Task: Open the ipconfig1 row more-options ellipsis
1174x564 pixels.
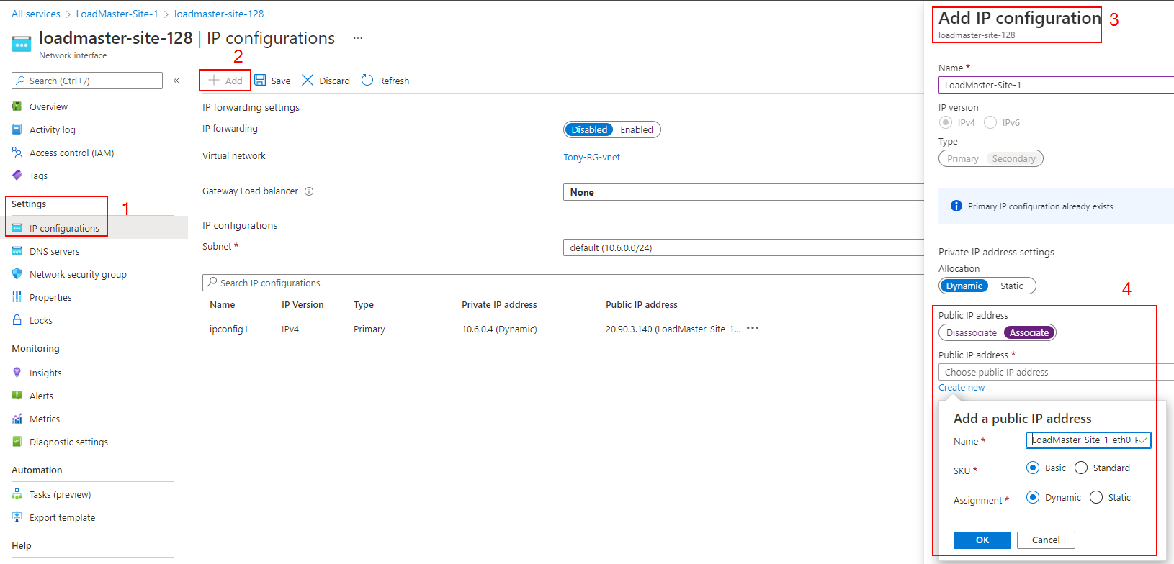Action: point(753,328)
